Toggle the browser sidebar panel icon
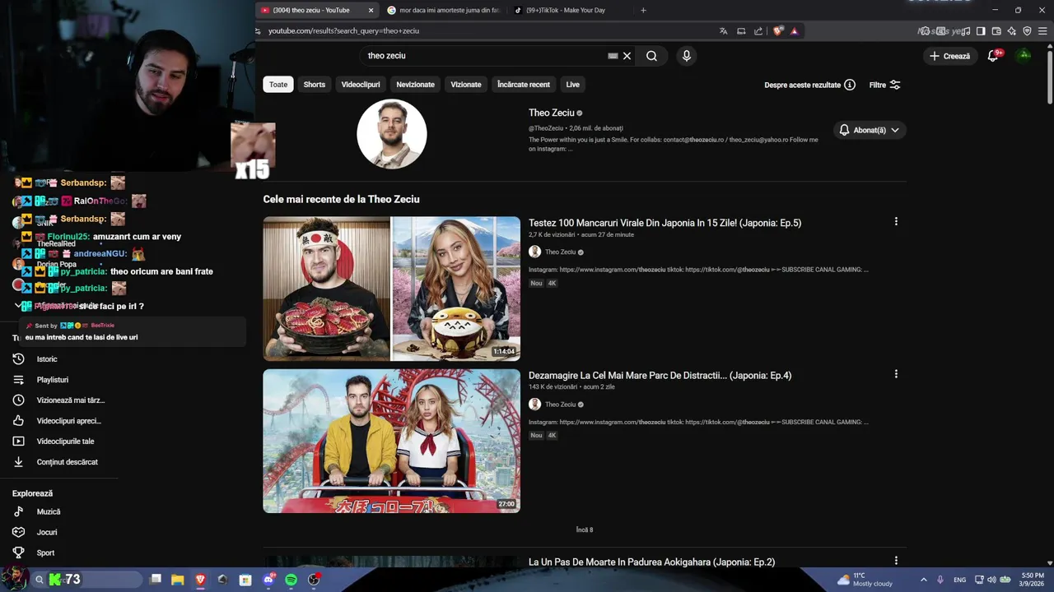The image size is (1054, 592). coord(981,31)
